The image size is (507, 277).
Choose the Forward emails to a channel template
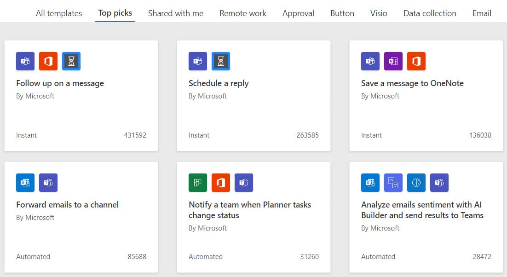[67, 205]
